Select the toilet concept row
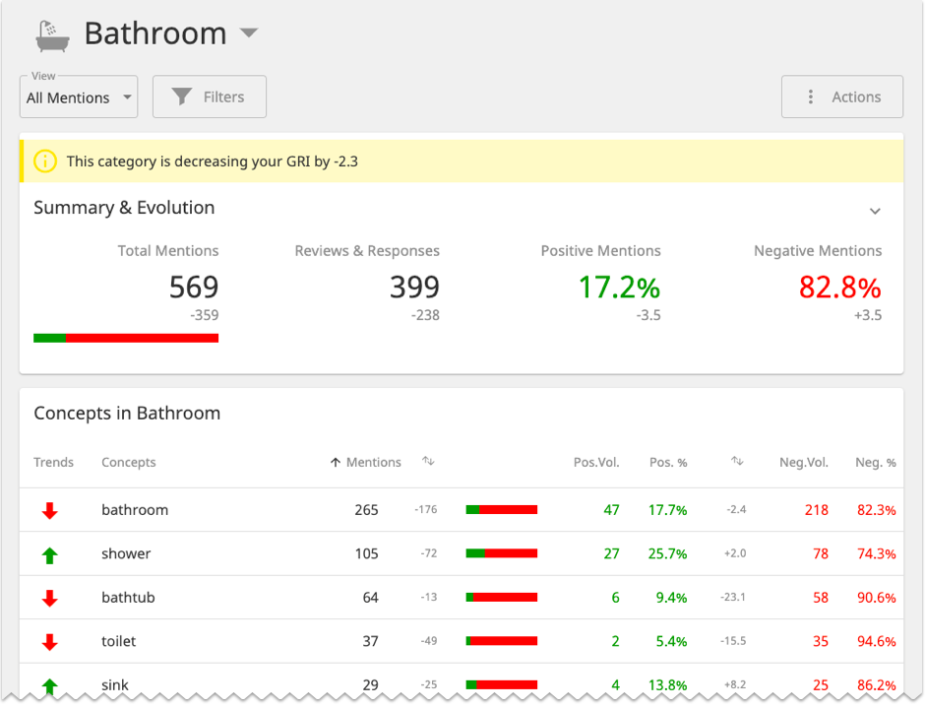Screen dimensions: 925x709 [462, 640]
